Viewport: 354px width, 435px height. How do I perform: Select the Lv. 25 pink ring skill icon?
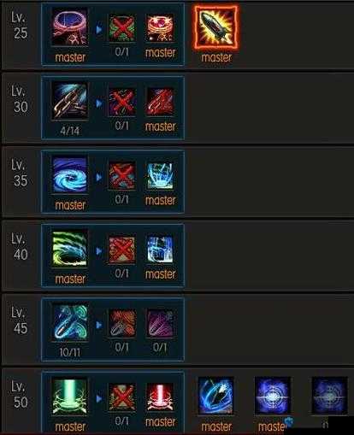[x=70, y=27]
